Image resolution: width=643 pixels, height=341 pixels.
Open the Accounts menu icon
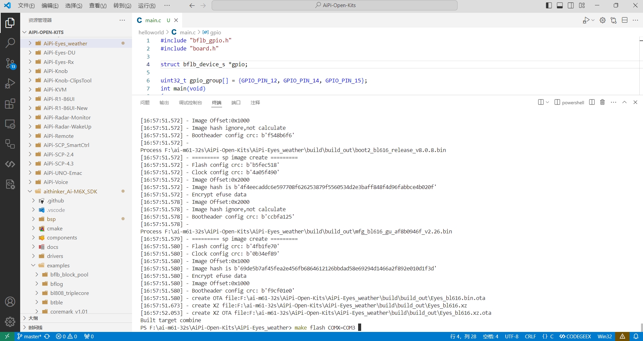(10, 302)
